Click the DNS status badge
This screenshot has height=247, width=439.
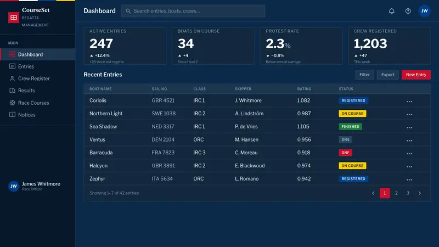pyautogui.click(x=345, y=139)
